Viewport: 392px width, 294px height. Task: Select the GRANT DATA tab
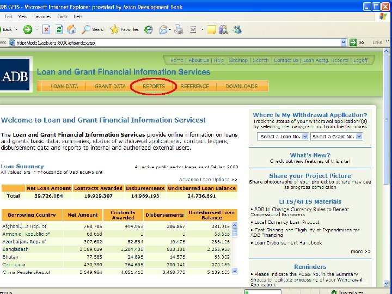(x=110, y=86)
